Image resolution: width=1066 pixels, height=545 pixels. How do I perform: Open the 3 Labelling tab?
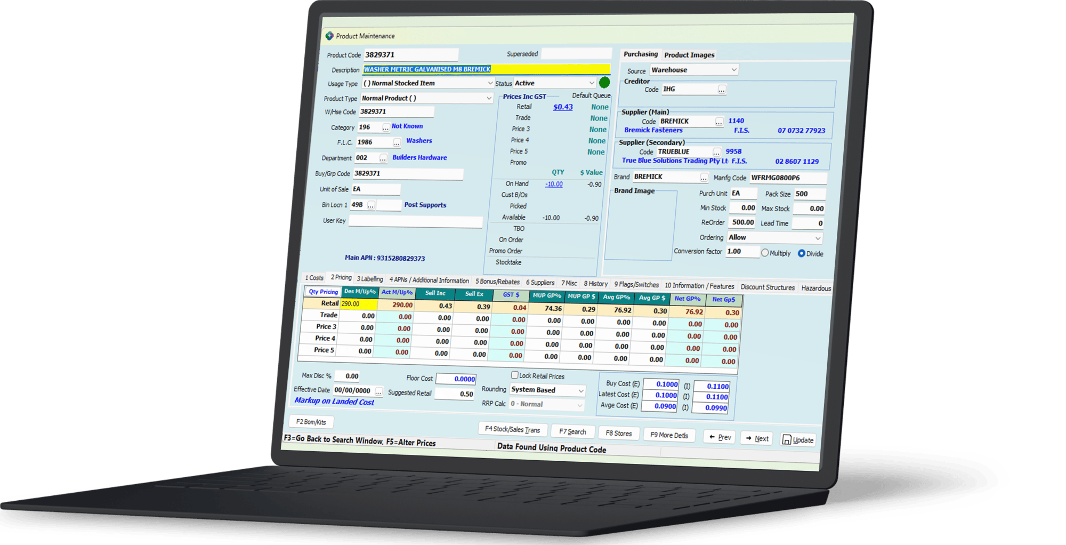click(x=370, y=279)
